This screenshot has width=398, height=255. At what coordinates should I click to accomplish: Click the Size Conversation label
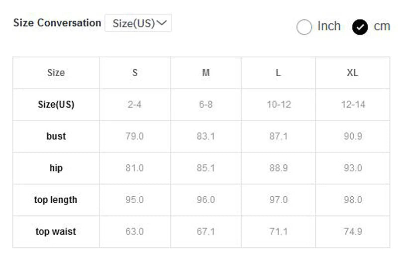57,23
